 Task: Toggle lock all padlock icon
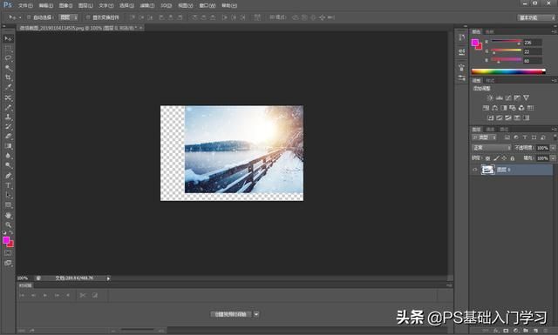513,158
